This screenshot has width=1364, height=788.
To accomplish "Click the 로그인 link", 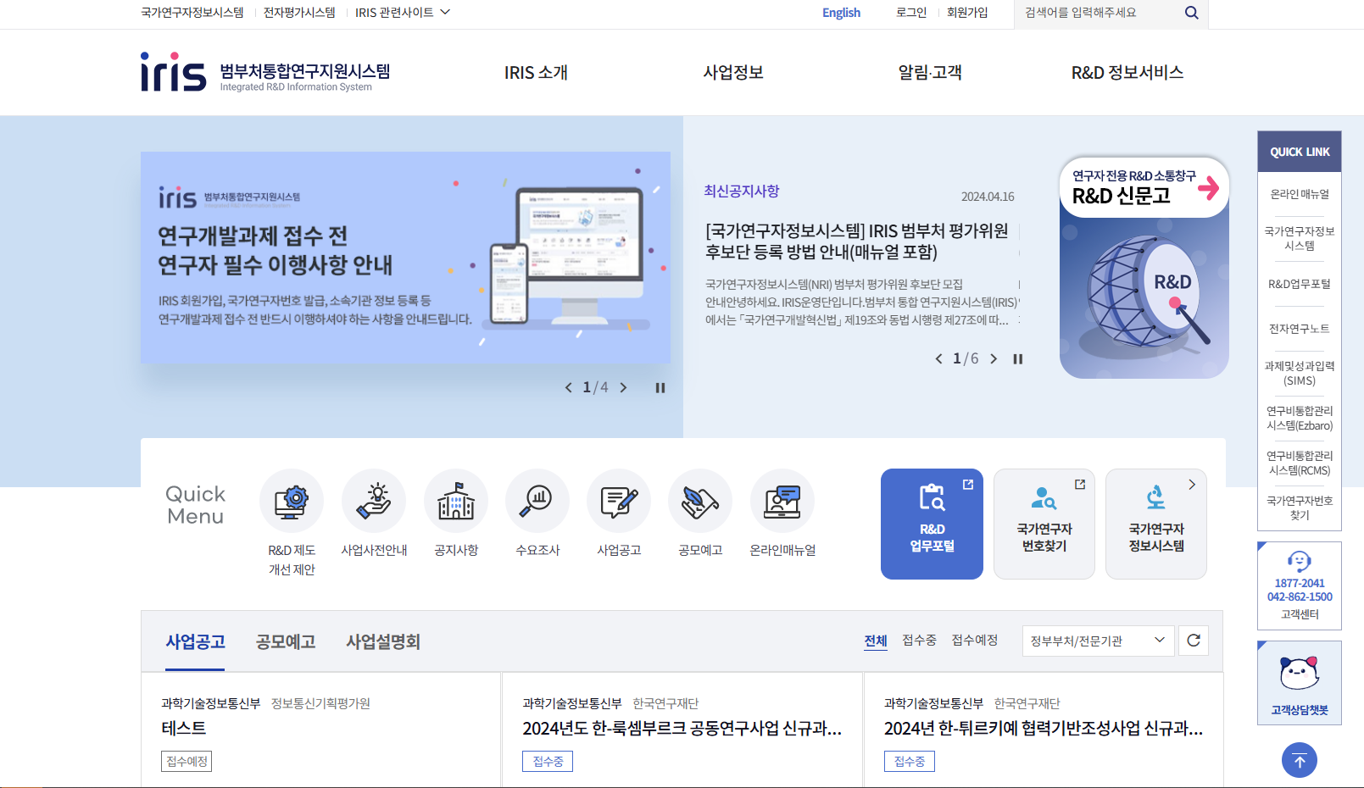I will pos(911,13).
